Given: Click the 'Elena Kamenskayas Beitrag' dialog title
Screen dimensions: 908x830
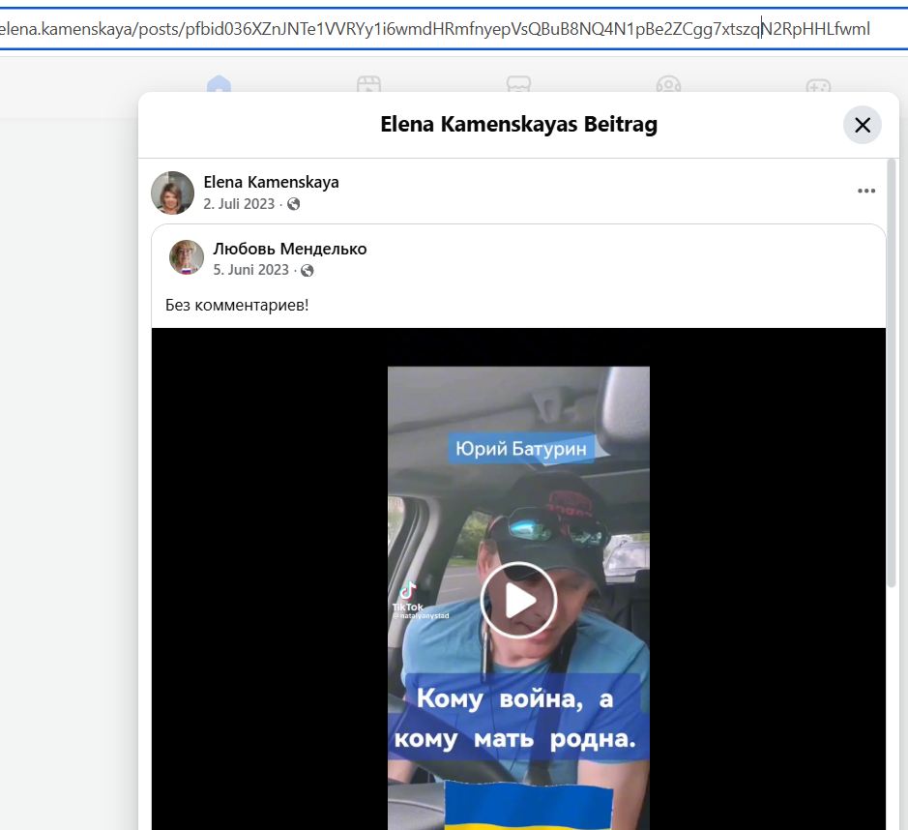Looking at the screenshot, I should (518, 124).
